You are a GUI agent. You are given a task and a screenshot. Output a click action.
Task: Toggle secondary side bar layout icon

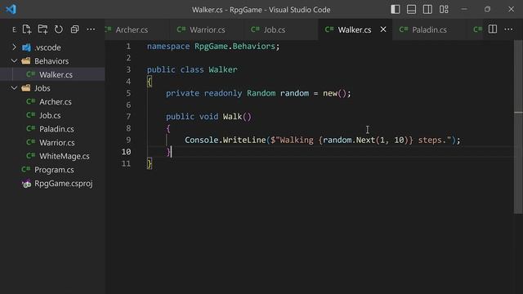[x=427, y=9]
